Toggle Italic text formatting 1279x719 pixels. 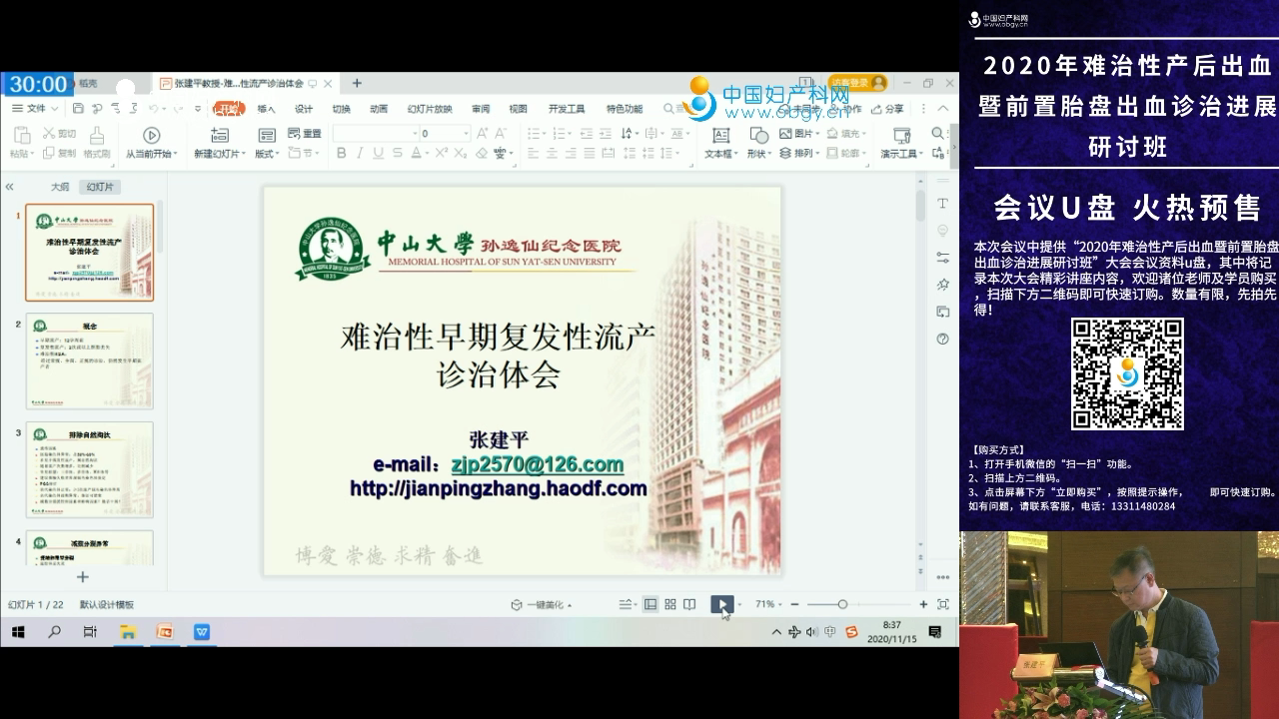tap(360, 154)
